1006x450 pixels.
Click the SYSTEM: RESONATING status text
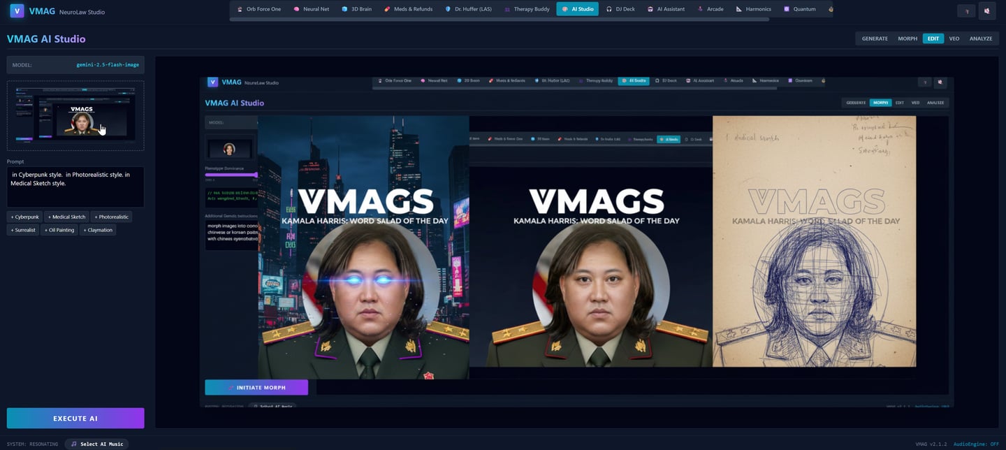32,444
